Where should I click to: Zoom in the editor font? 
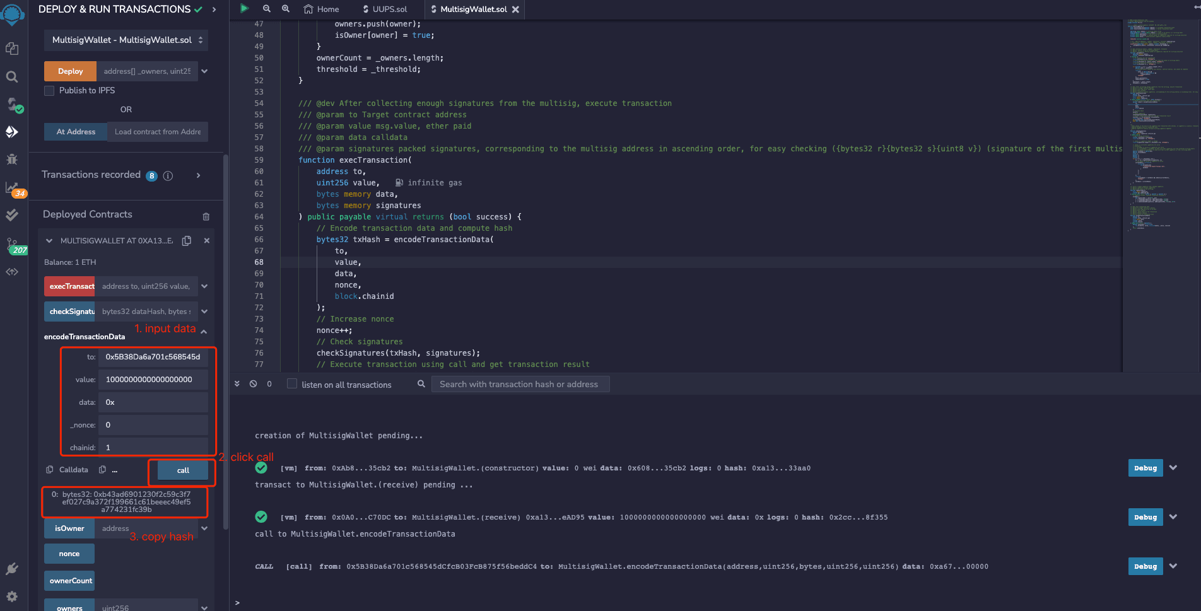pos(286,9)
